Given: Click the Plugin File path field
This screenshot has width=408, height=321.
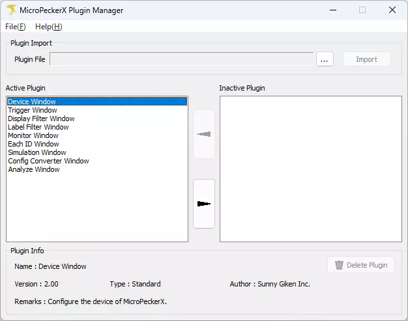Looking at the screenshot, I should pos(182,59).
